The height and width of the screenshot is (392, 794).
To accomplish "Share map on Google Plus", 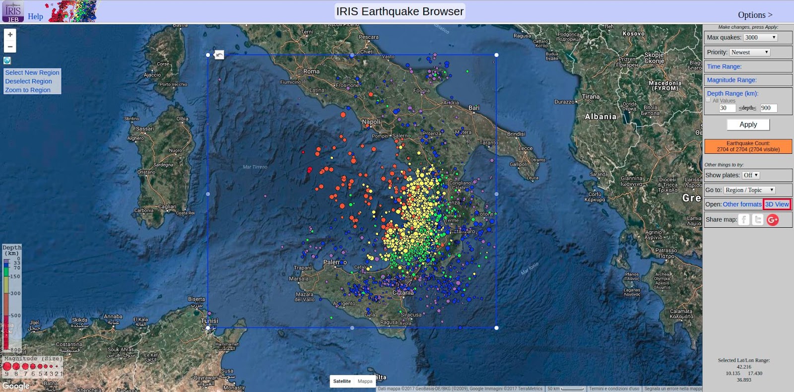I will pos(773,220).
